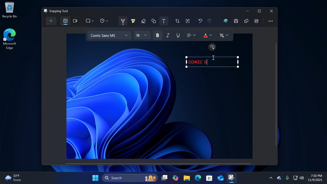The image size is (327, 184).
Task: Undo the last edit
Action: tap(200, 21)
